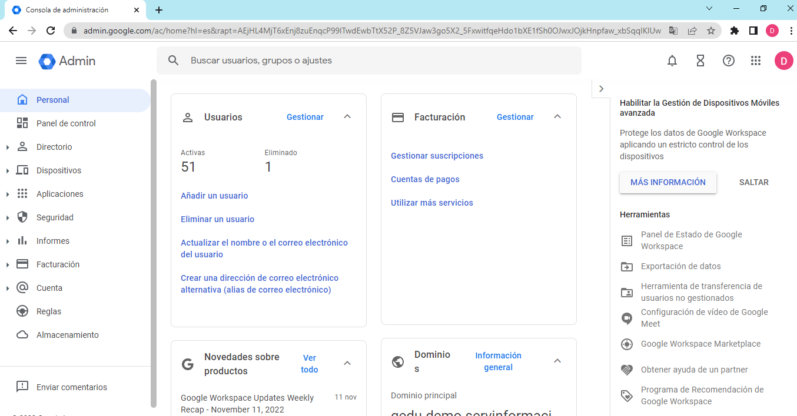
Task: Open the browser extensions puzzle icon
Action: point(734,31)
